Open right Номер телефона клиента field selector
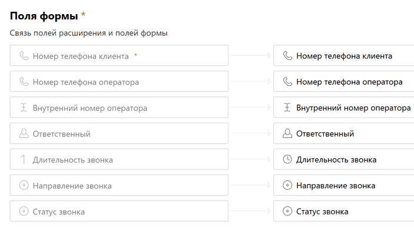 point(343,55)
